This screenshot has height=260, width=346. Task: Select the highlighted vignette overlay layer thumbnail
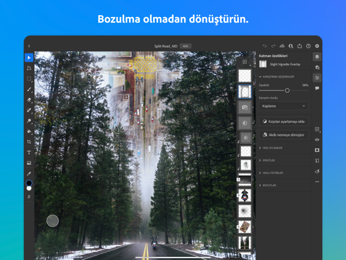tap(244, 91)
